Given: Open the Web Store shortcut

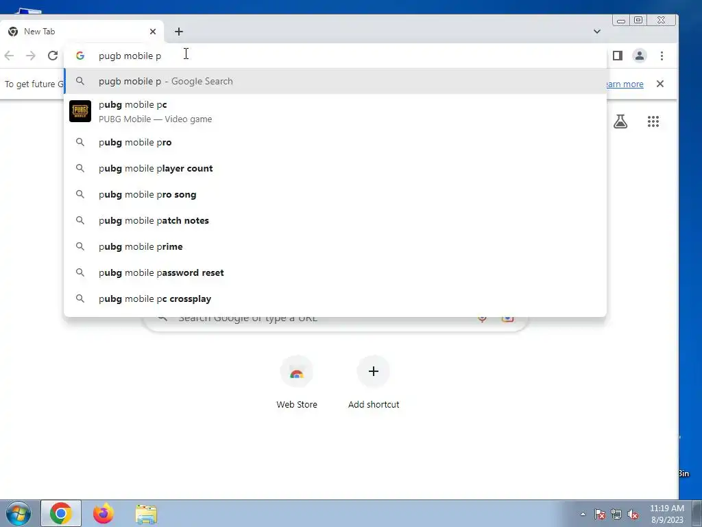Looking at the screenshot, I should pos(296,382).
